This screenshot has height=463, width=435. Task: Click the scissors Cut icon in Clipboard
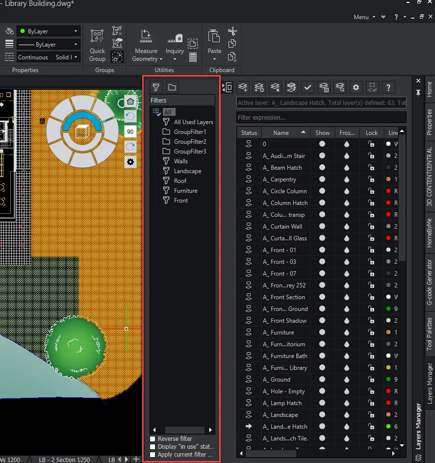click(x=232, y=31)
